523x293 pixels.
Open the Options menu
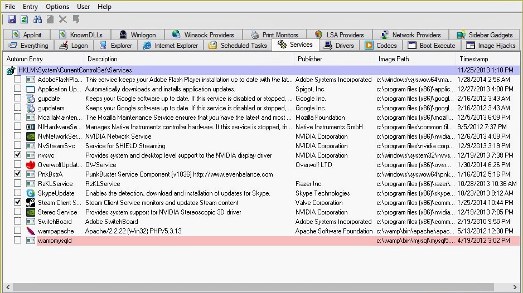pyautogui.click(x=57, y=6)
